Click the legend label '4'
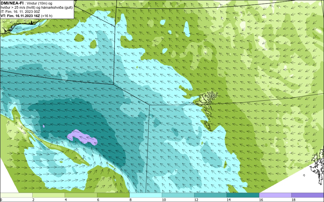324x202 pixels. (x=66, y=200)
